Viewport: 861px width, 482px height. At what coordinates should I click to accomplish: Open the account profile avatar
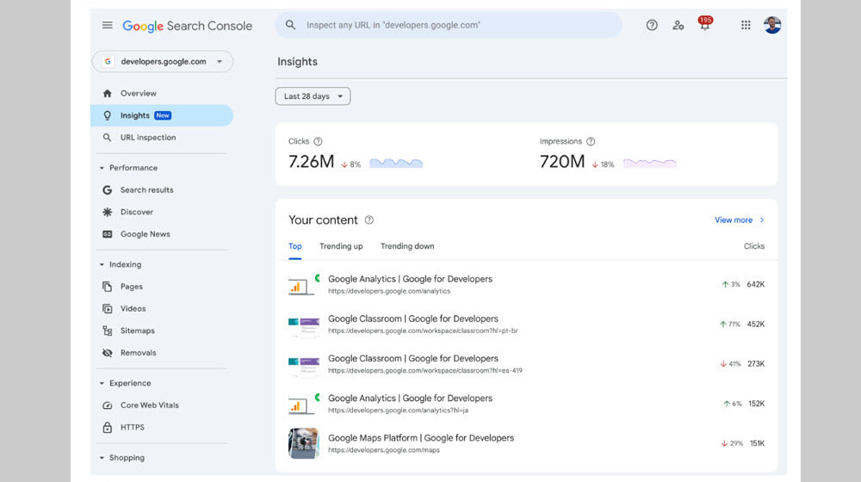tap(772, 25)
